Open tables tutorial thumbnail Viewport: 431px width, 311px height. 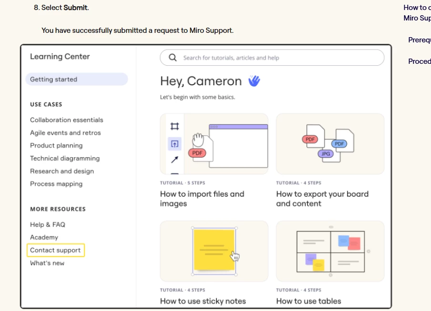330,251
